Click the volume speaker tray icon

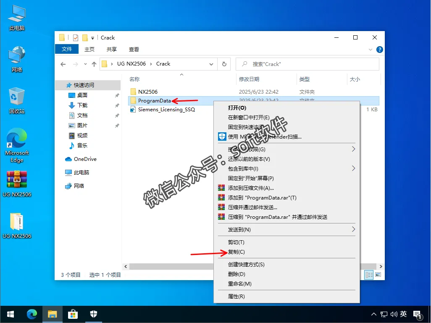click(x=394, y=314)
